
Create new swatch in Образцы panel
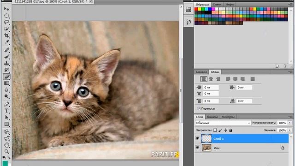click(277, 66)
